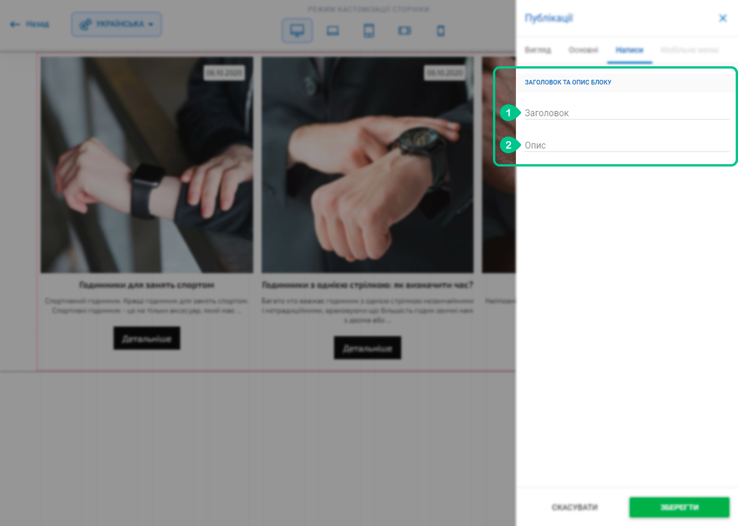The width and height of the screenshot is (738, 526).
Task: Select the laptop preview icon
Action: 333,31
